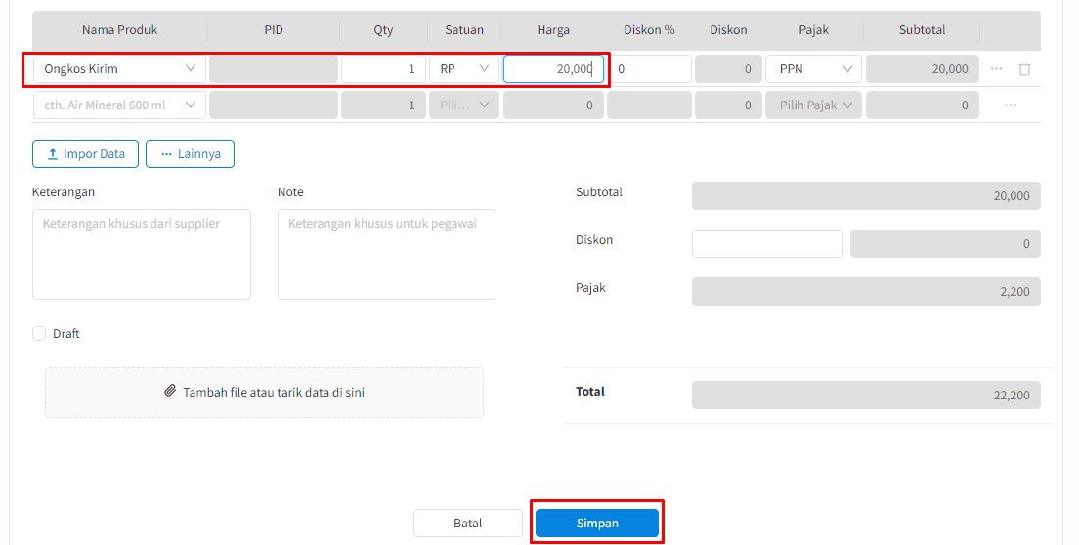The width and height of the screenshot is (1079, 545).
Task: Tick the Draft checkbox
Action: pyautogui.click(x=39, y=333)
